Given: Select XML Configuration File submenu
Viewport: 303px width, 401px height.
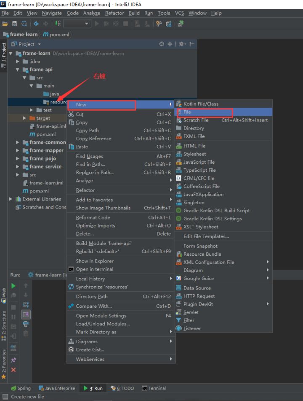Looking at the screenshot, I should point(223,262).
